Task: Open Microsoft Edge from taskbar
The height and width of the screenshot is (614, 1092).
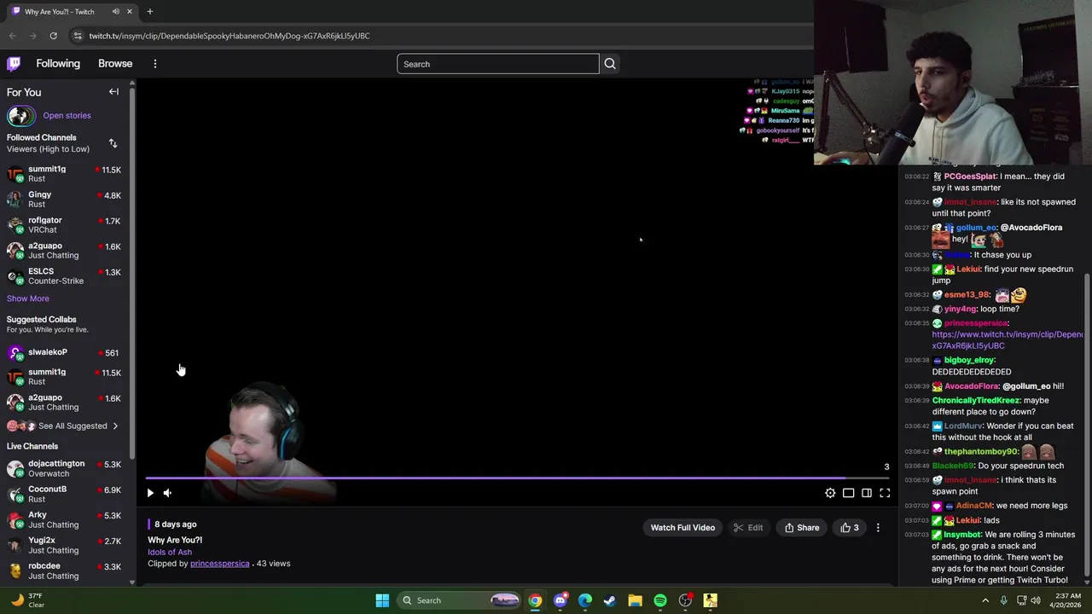Action: click(x=585, y=600)
